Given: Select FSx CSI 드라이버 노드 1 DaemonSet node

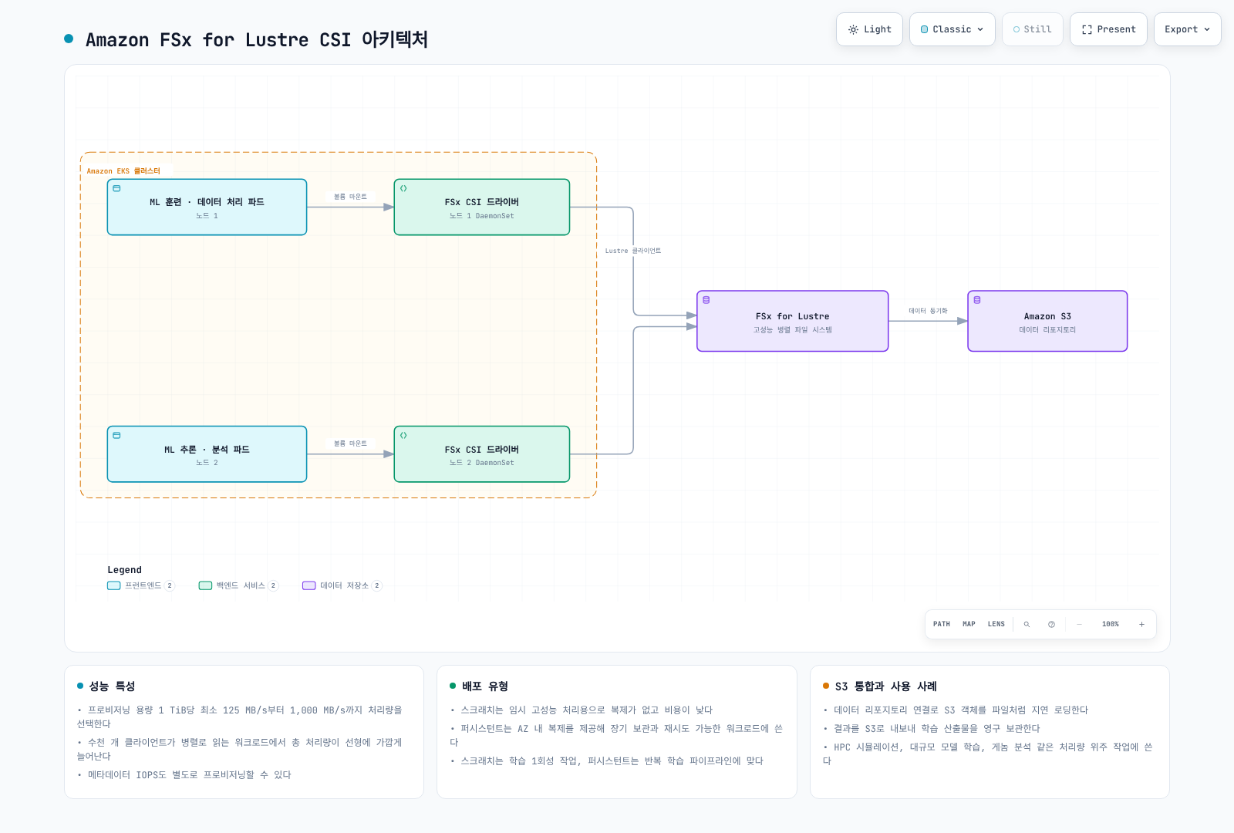Looking at the screenshot, I should (482, 207).
